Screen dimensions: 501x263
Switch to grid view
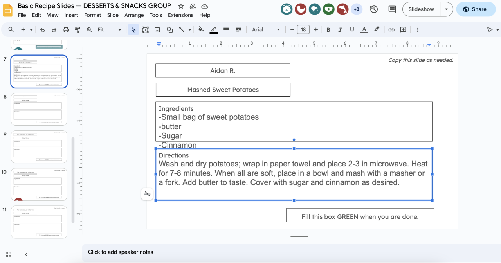[x=9, y=254]
